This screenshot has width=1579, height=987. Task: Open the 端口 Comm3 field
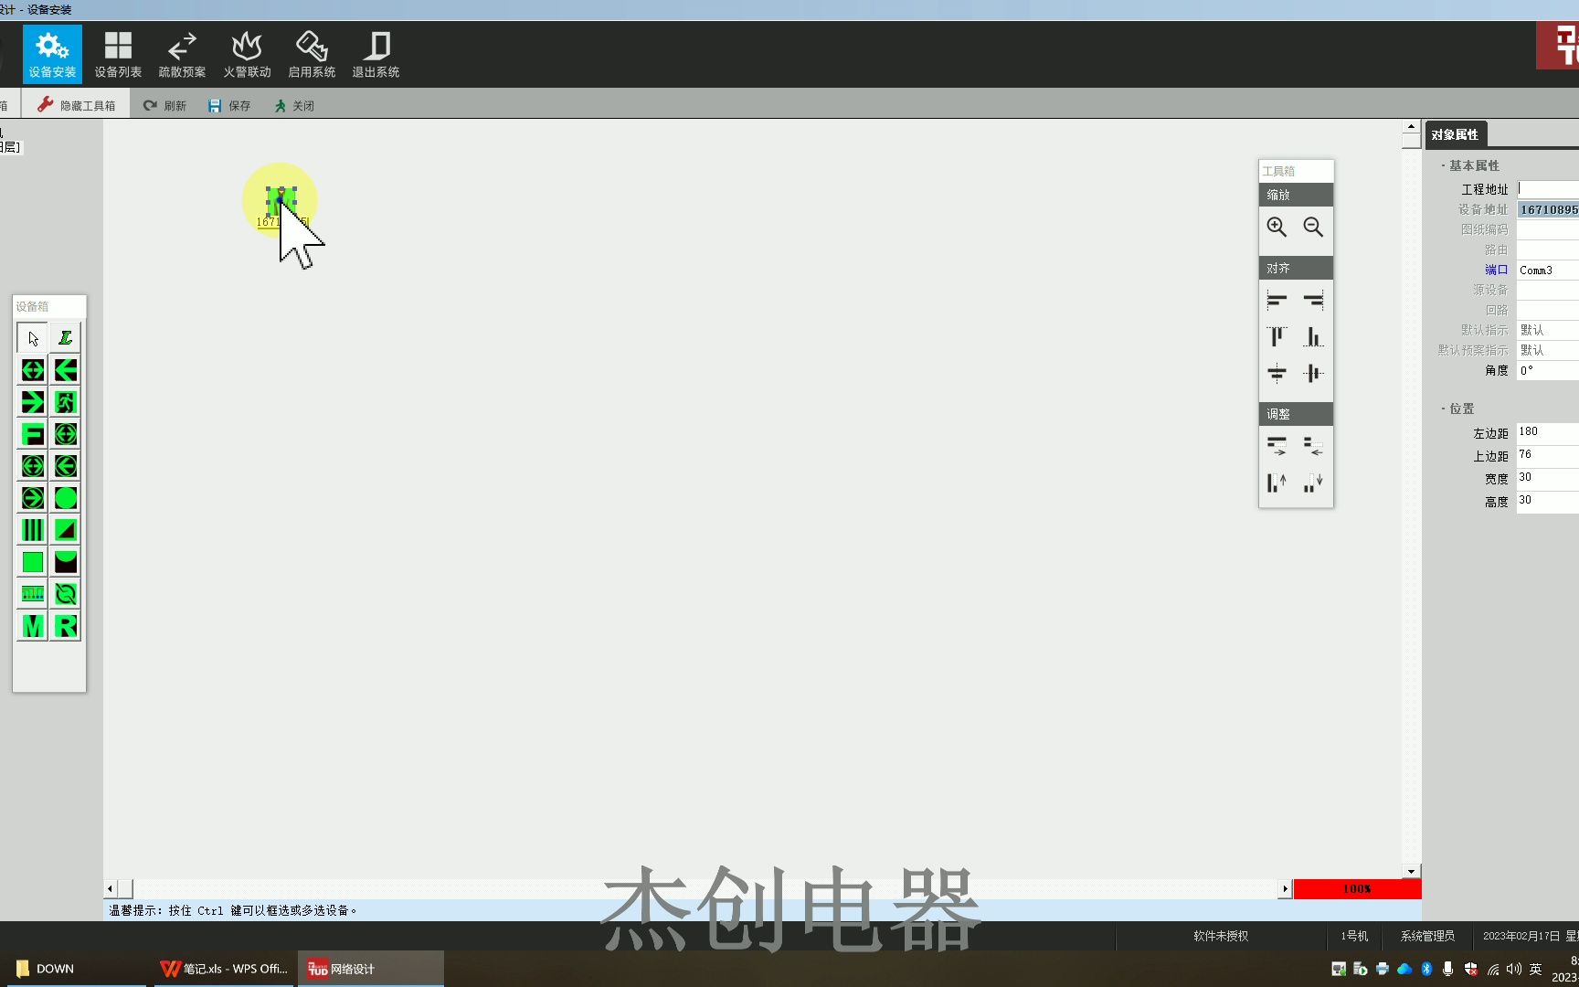(1548, 270)
